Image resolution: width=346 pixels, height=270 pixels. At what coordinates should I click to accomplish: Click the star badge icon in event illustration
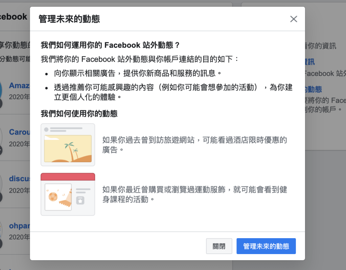click(x=80, y=200)
